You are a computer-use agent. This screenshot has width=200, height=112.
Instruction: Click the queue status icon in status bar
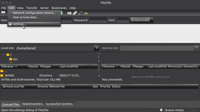coord(161,110)
